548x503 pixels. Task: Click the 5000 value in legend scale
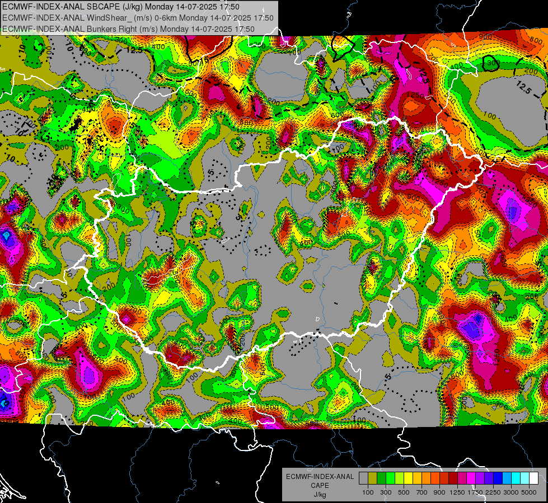529,492
